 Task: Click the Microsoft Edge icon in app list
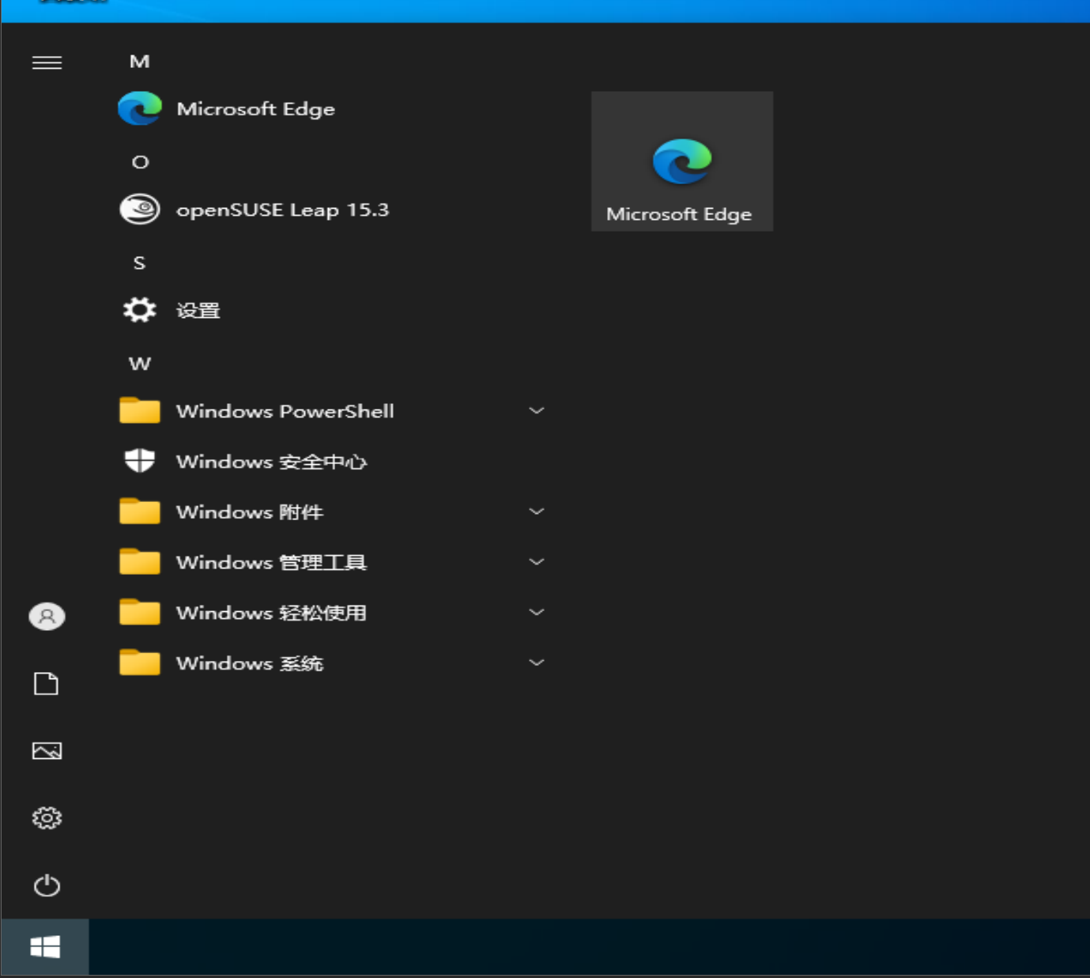coord(140,108)
